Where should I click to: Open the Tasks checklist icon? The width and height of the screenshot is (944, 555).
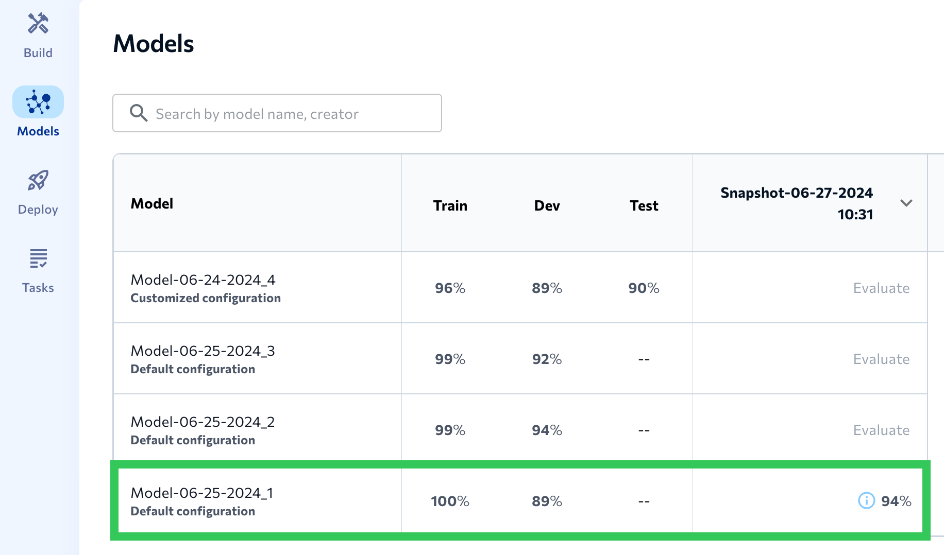click(x=38, y=258)
